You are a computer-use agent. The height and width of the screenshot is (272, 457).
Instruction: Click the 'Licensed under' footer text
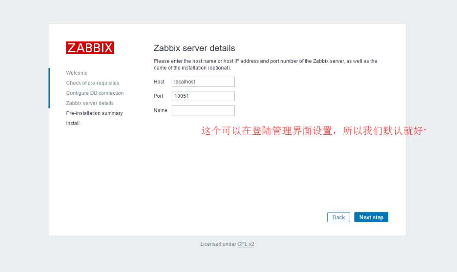218,244
